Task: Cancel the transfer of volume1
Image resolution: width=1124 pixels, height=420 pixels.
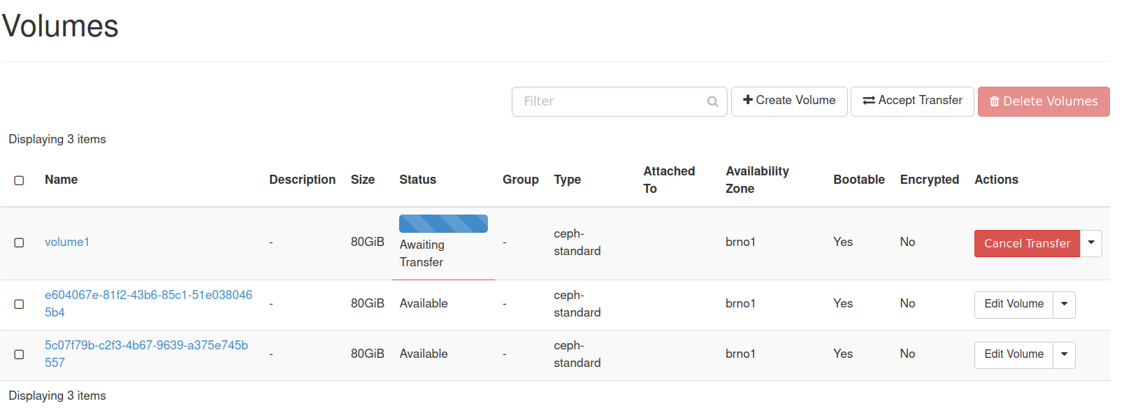Action: [1027, 243]
